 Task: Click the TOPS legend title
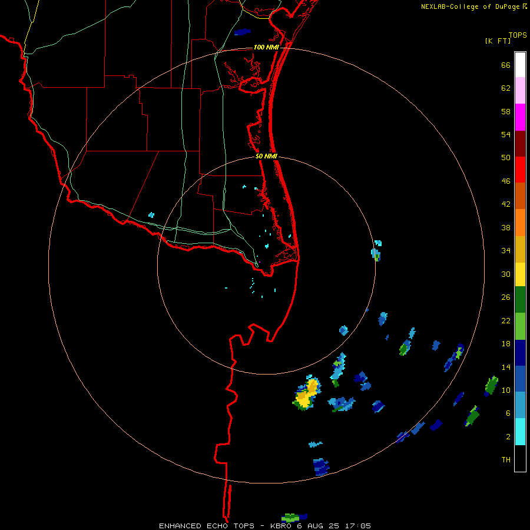coord(518,35)
